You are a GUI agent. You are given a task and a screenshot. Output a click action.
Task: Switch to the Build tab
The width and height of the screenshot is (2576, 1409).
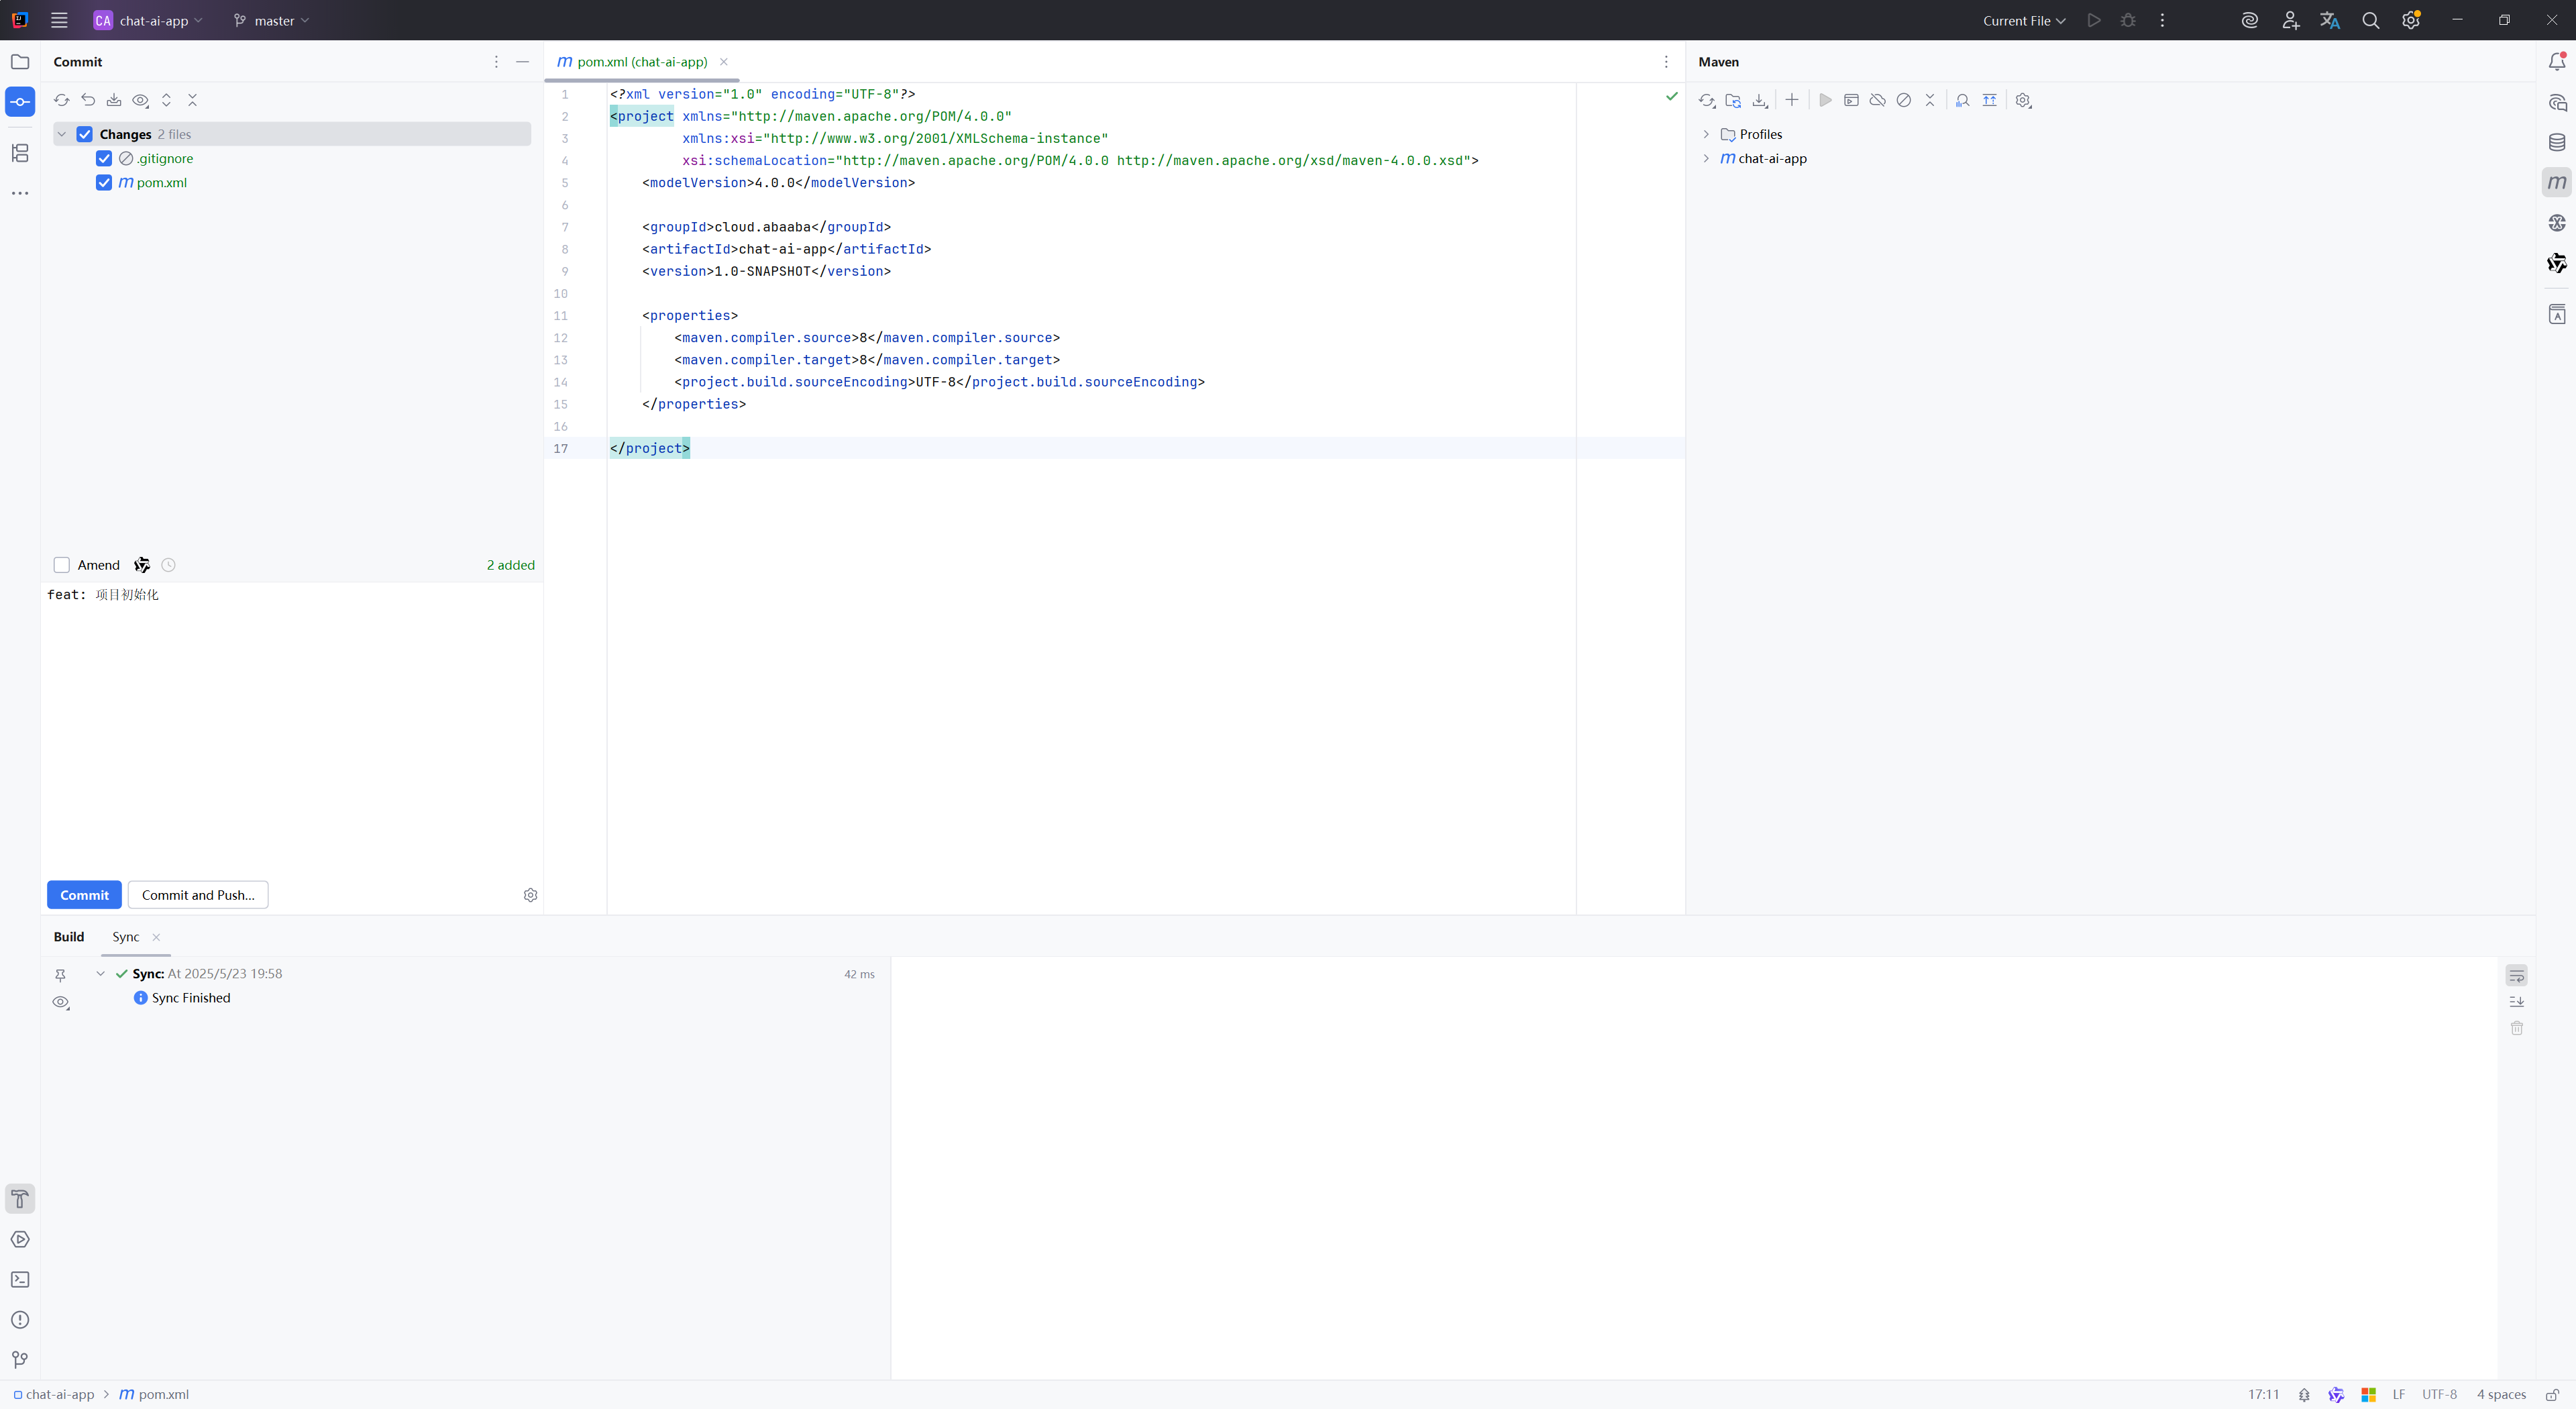69,937
